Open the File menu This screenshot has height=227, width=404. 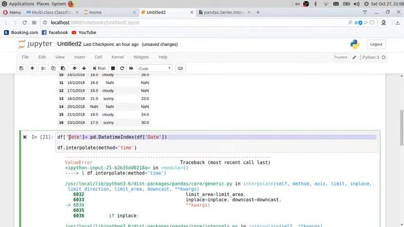(25, 57)
